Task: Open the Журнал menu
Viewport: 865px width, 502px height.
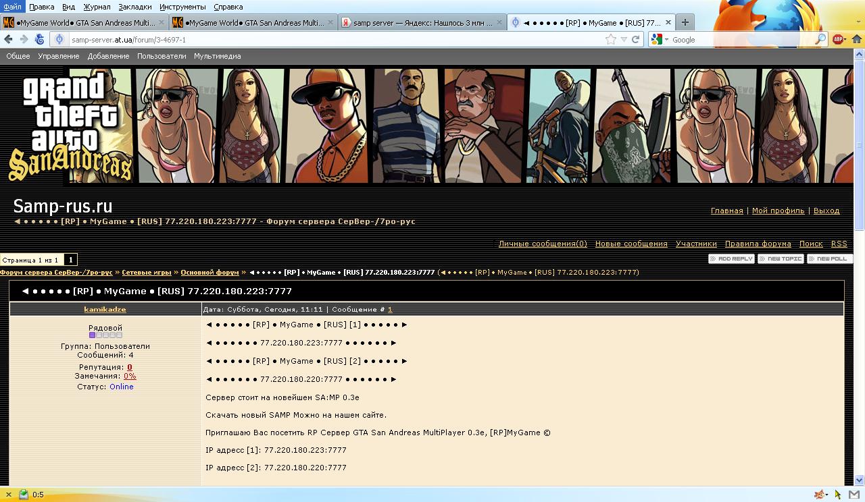Action: click(97, 7)
